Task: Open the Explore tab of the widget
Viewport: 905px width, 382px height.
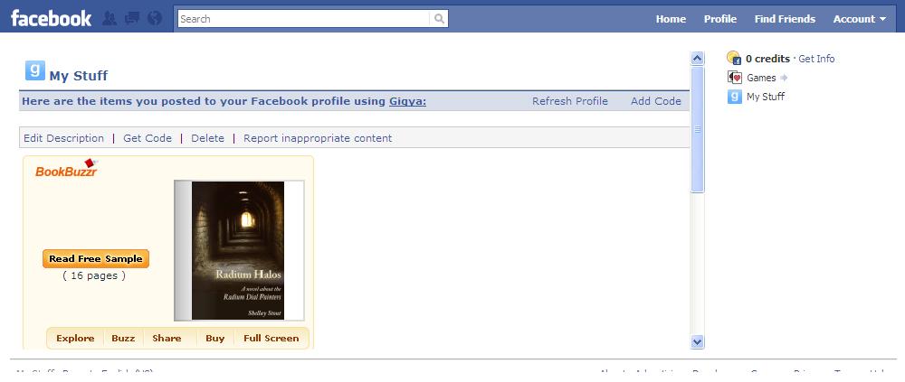Action: [x=75, y=339]
